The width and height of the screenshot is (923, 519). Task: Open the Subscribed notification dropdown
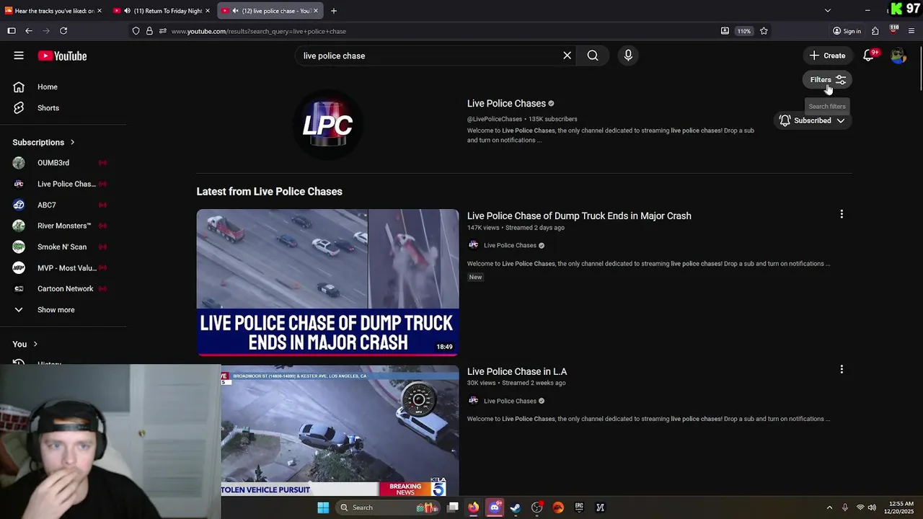pos(812,120)
